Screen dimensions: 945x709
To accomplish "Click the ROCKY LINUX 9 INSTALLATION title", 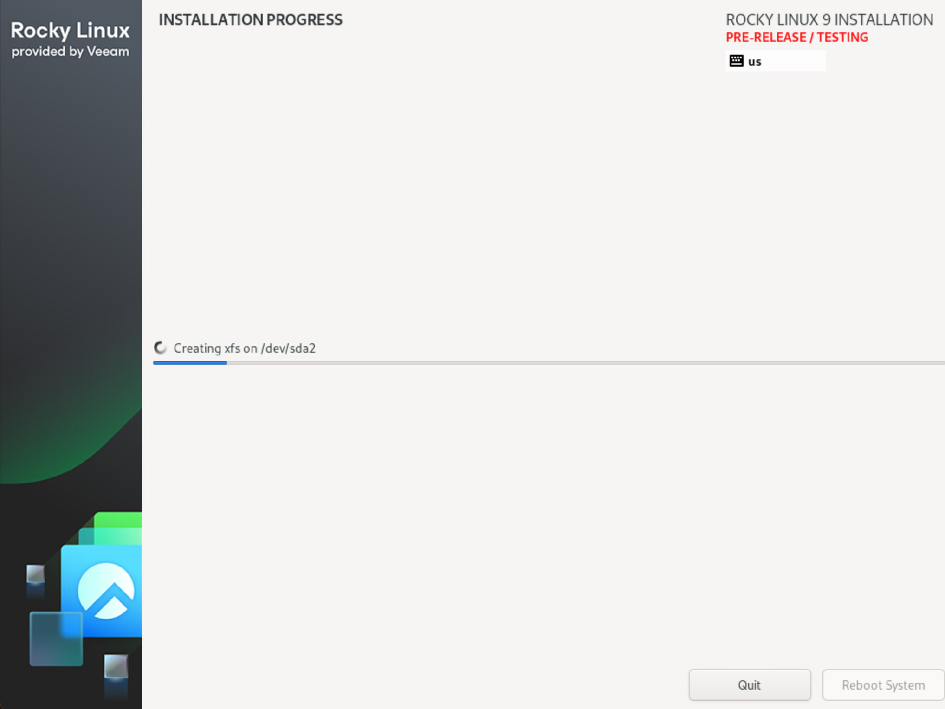I will [x=829, y=20].
